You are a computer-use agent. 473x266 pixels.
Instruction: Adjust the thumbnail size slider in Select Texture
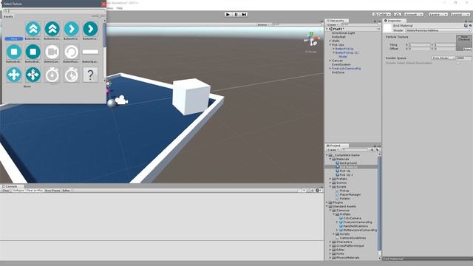tap(98, 16)
